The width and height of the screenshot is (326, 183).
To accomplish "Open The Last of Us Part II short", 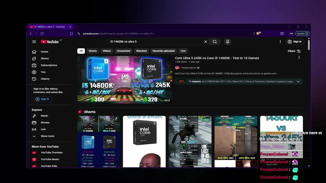I will pos(190,142).
